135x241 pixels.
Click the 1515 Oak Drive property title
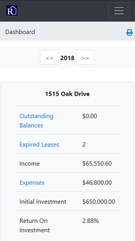point(67,94)
